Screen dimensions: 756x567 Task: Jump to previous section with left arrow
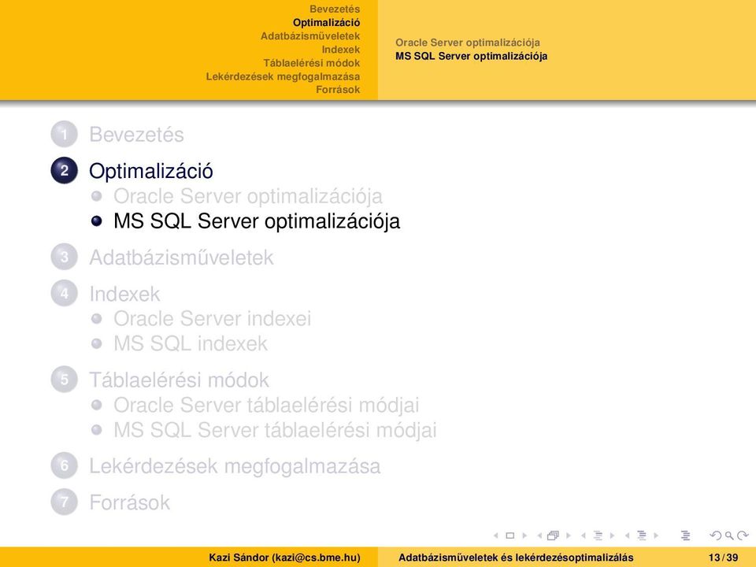tap(628, 535)
